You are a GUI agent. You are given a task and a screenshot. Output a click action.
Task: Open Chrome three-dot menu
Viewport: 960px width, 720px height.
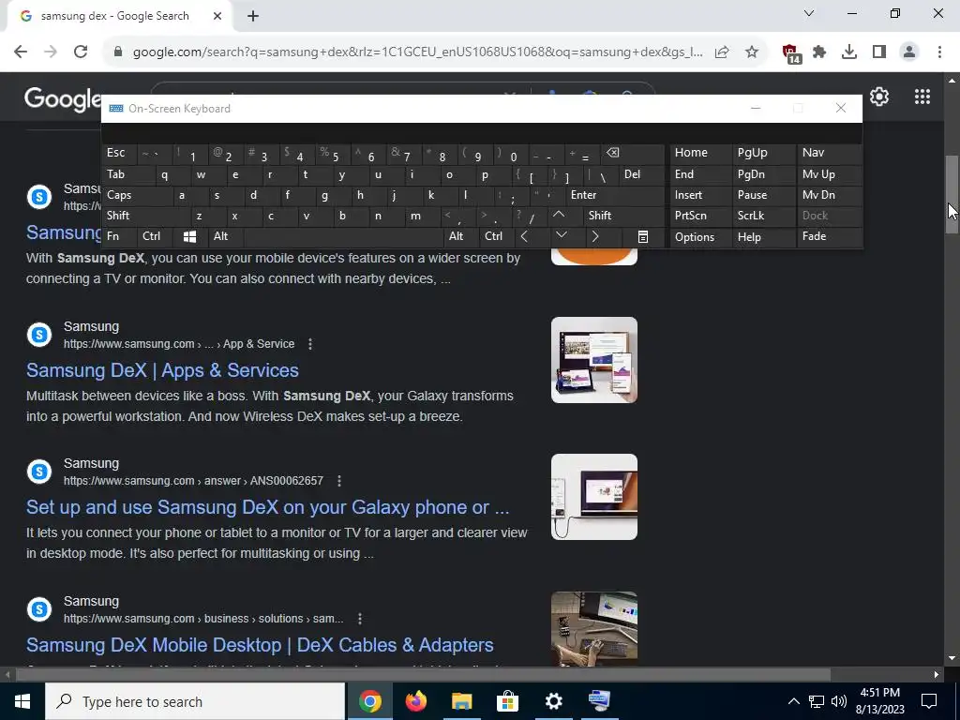tap(939, 52)
